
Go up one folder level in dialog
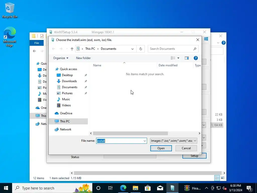[x=72, y=49]
